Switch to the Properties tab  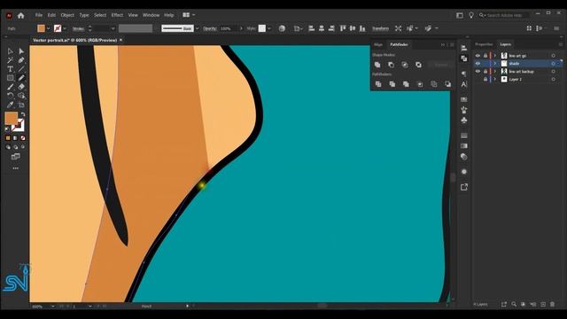click(x=484, y=44)
